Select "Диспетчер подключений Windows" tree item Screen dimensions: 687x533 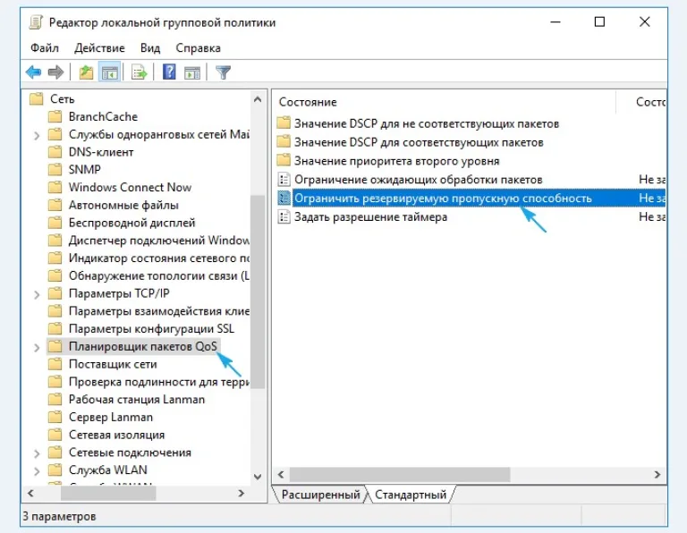pyautogui.click(x=158, y=241)
